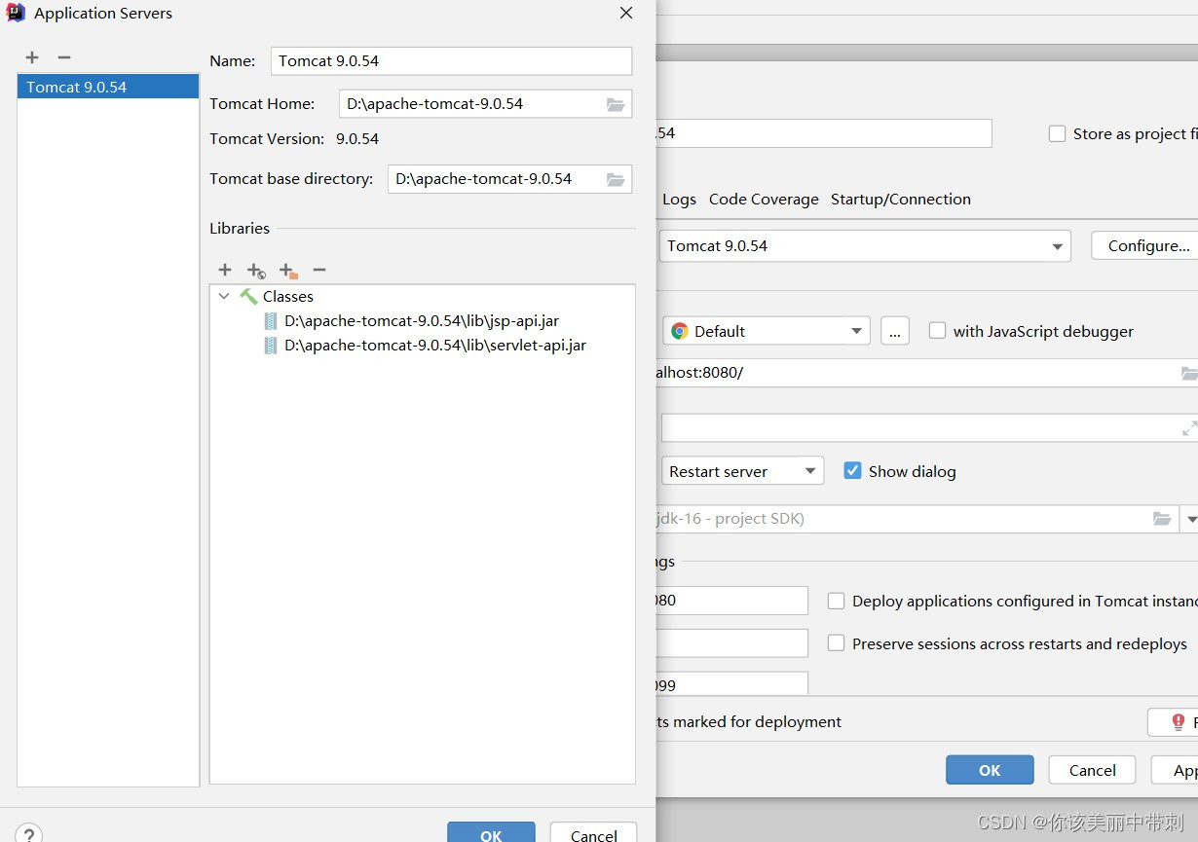Browse for Tomcat Home folder
The height and width of the screenshot is (842, 1198).
[x=616, y=104]
